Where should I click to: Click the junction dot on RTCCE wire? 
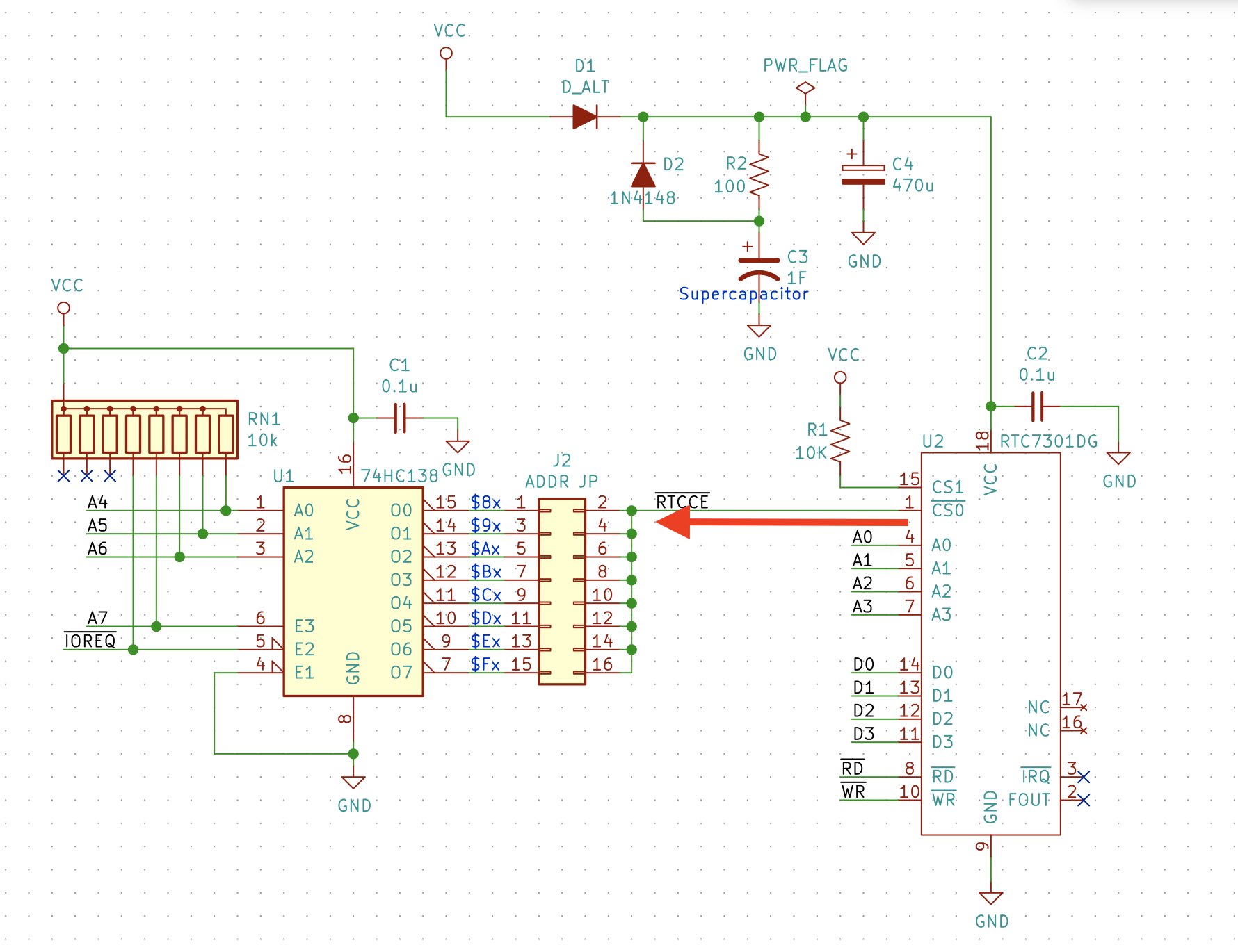point(632,511)
